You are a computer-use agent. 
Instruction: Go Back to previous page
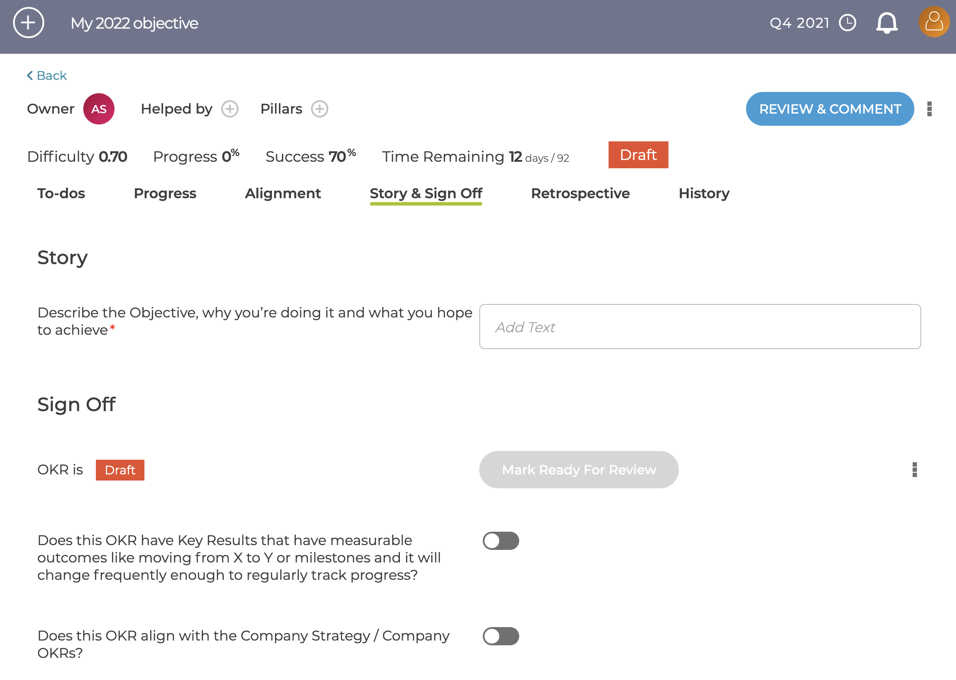46,75
